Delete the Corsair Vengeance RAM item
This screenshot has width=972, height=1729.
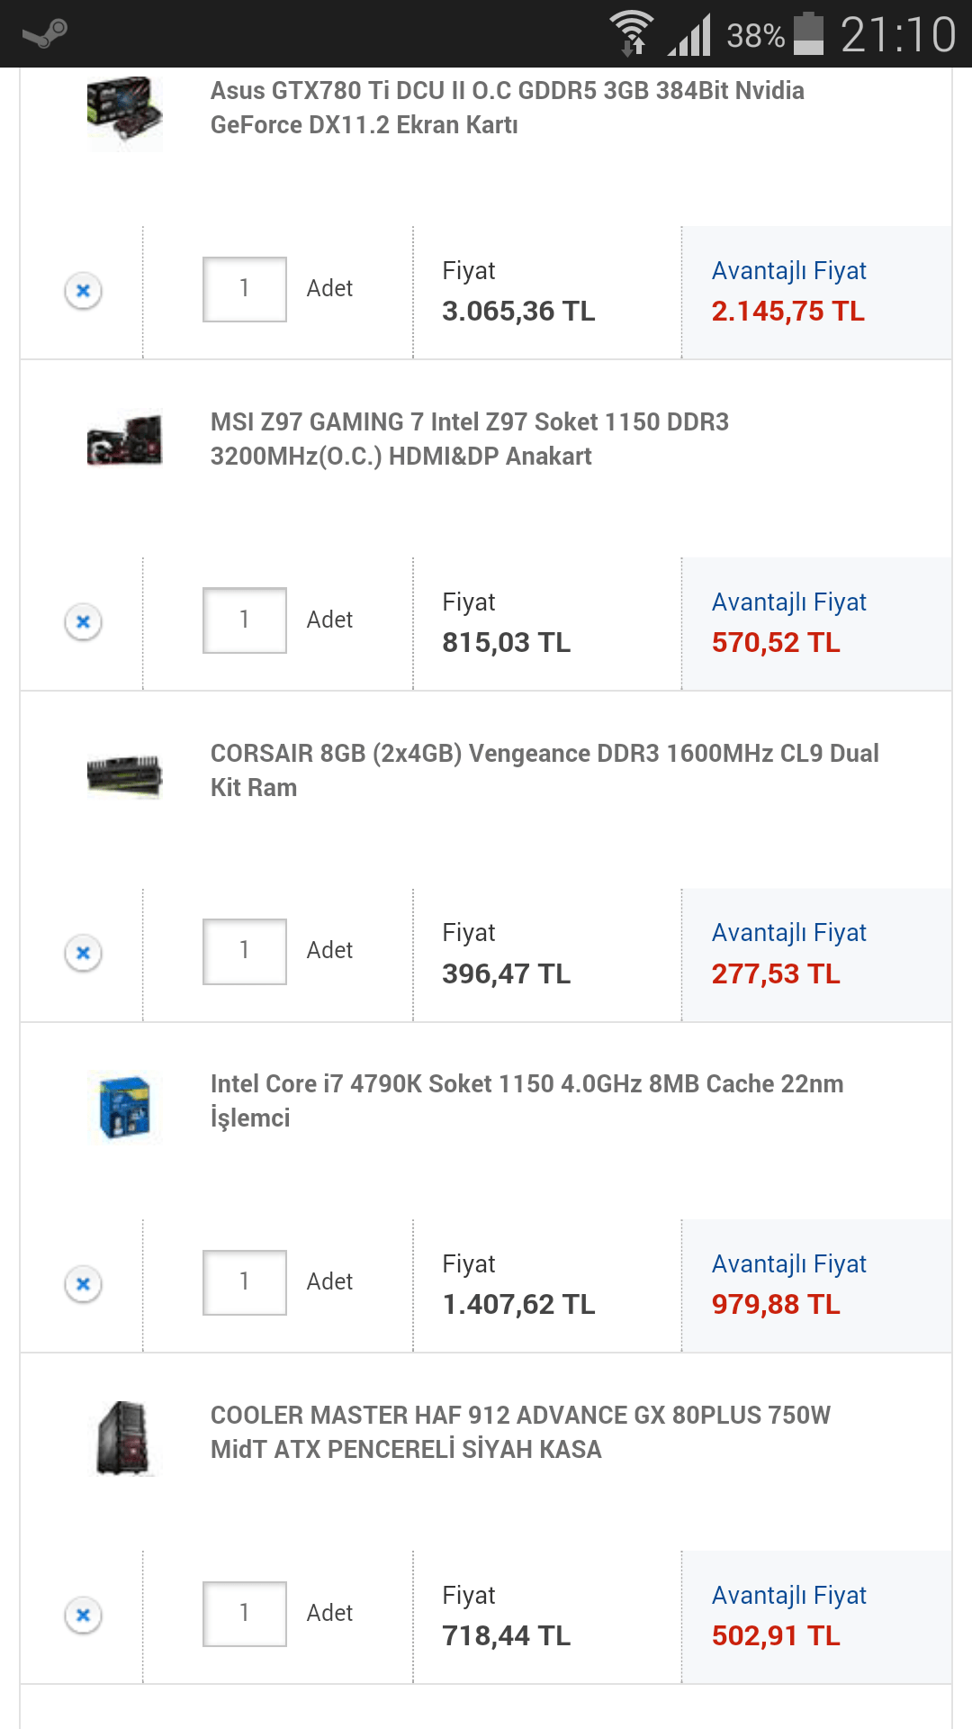click(83, 953)
